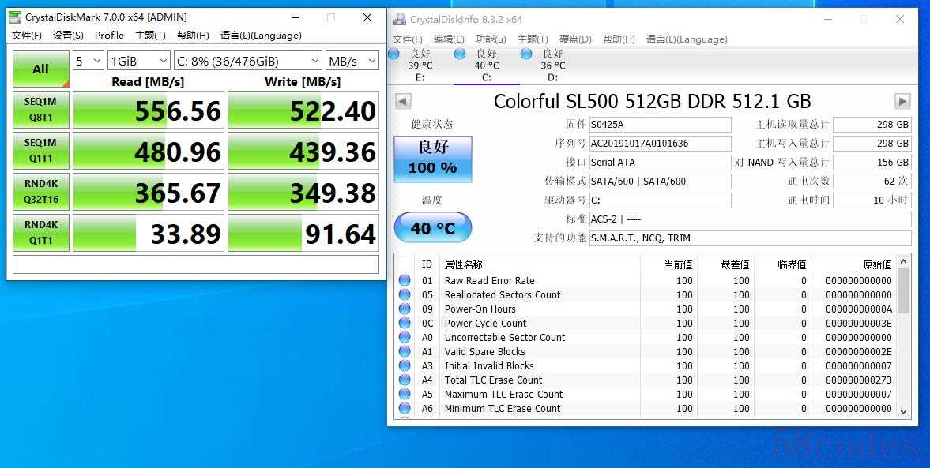This screenshot has width=930, height=468.
Task: Click the SMART list scrollbar down arrow
Action: coord(903,410)
